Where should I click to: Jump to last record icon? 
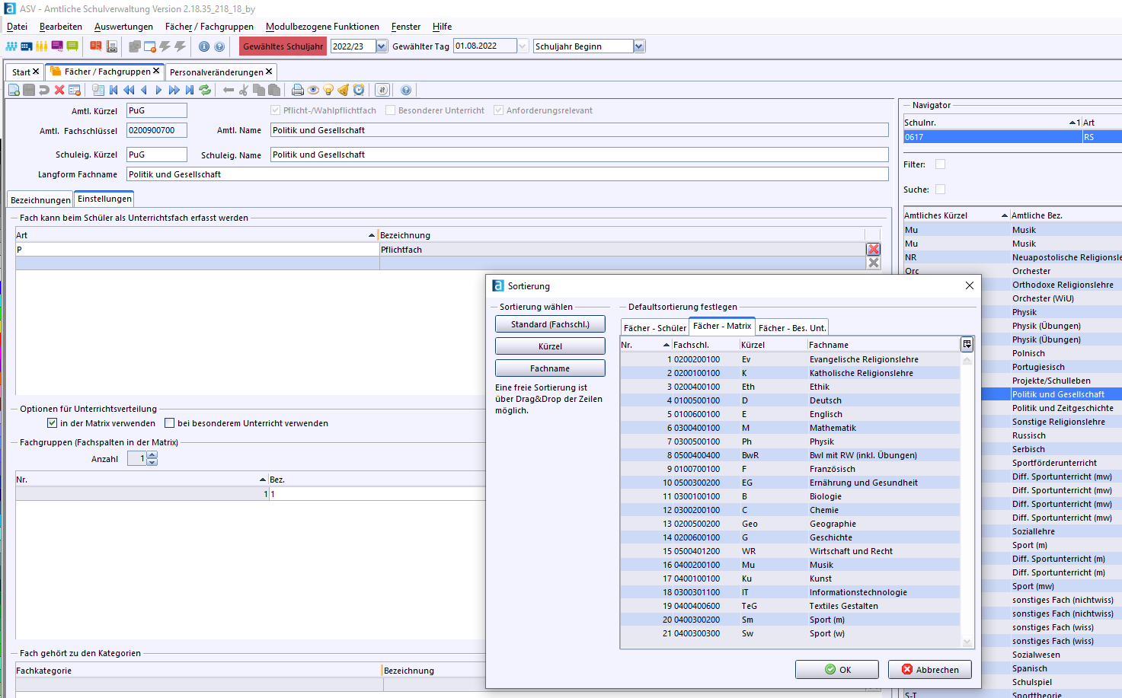pyautogui.click(x=190, y=90)
